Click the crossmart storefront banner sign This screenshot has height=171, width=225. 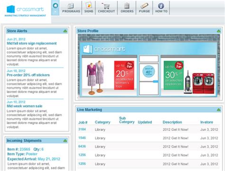[x=149, y=49]
